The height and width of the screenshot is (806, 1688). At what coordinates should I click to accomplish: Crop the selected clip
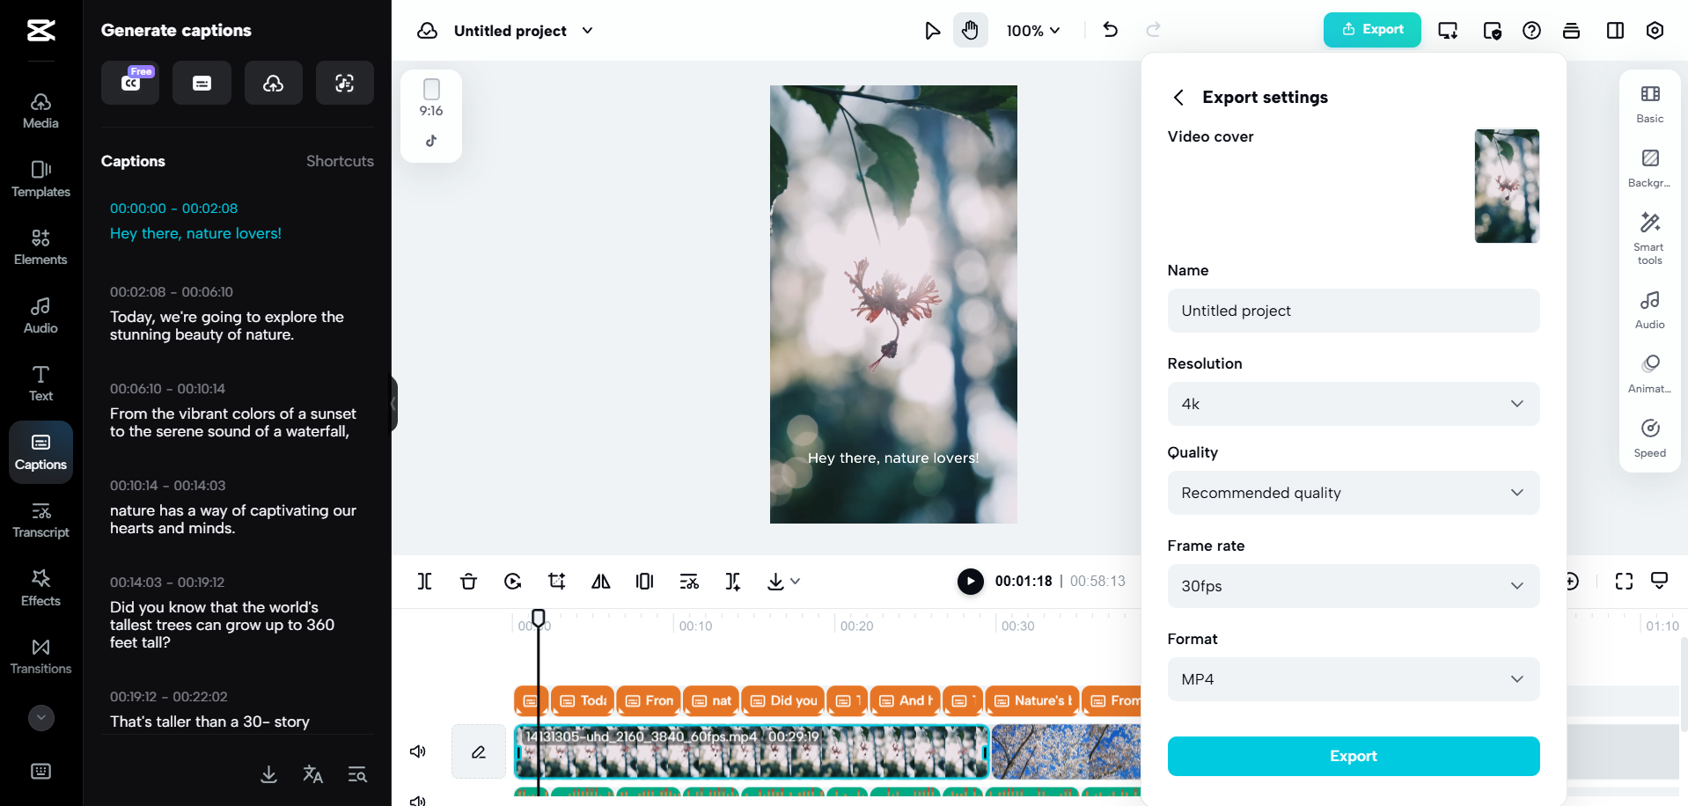556,581
